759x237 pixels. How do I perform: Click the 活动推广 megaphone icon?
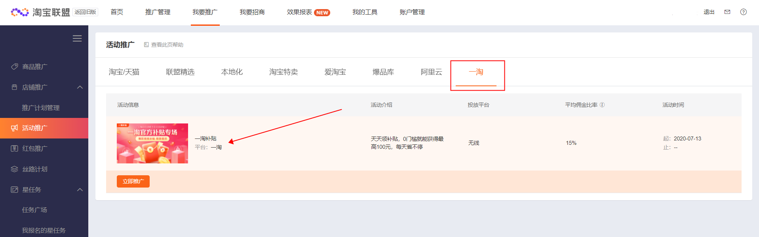click(x=15, y=128)
